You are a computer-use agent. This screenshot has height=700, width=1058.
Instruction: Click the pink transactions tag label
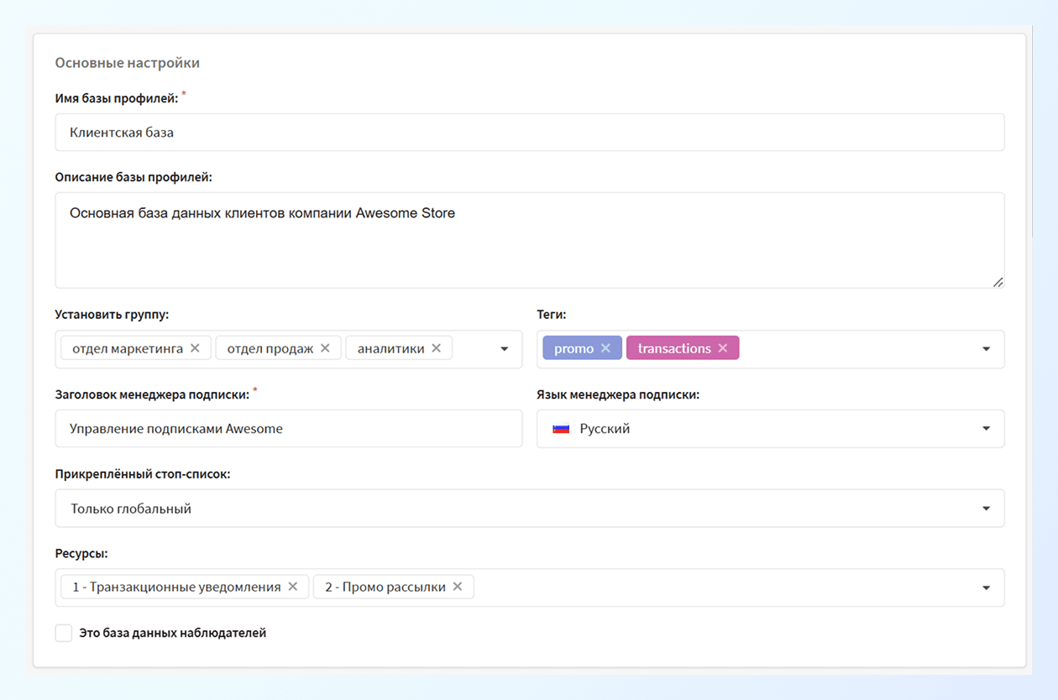pos(673,348)
